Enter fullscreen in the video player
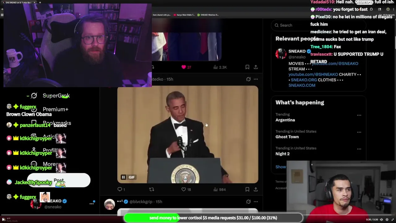 click(393, 220)
